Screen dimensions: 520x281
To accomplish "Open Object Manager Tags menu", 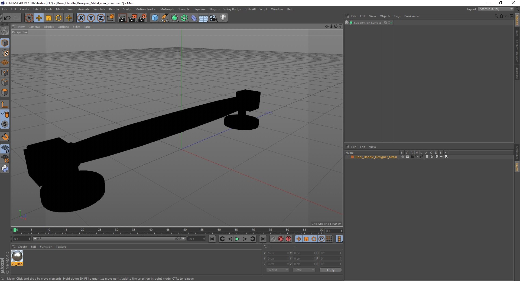I will tap(397, 16).
